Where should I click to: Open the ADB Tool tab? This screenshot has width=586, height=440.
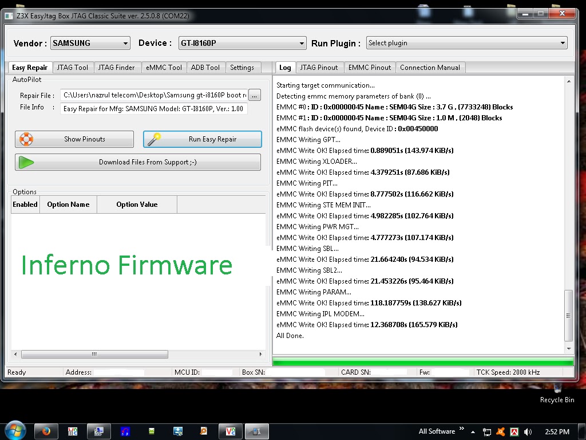[x=205, y=68]
